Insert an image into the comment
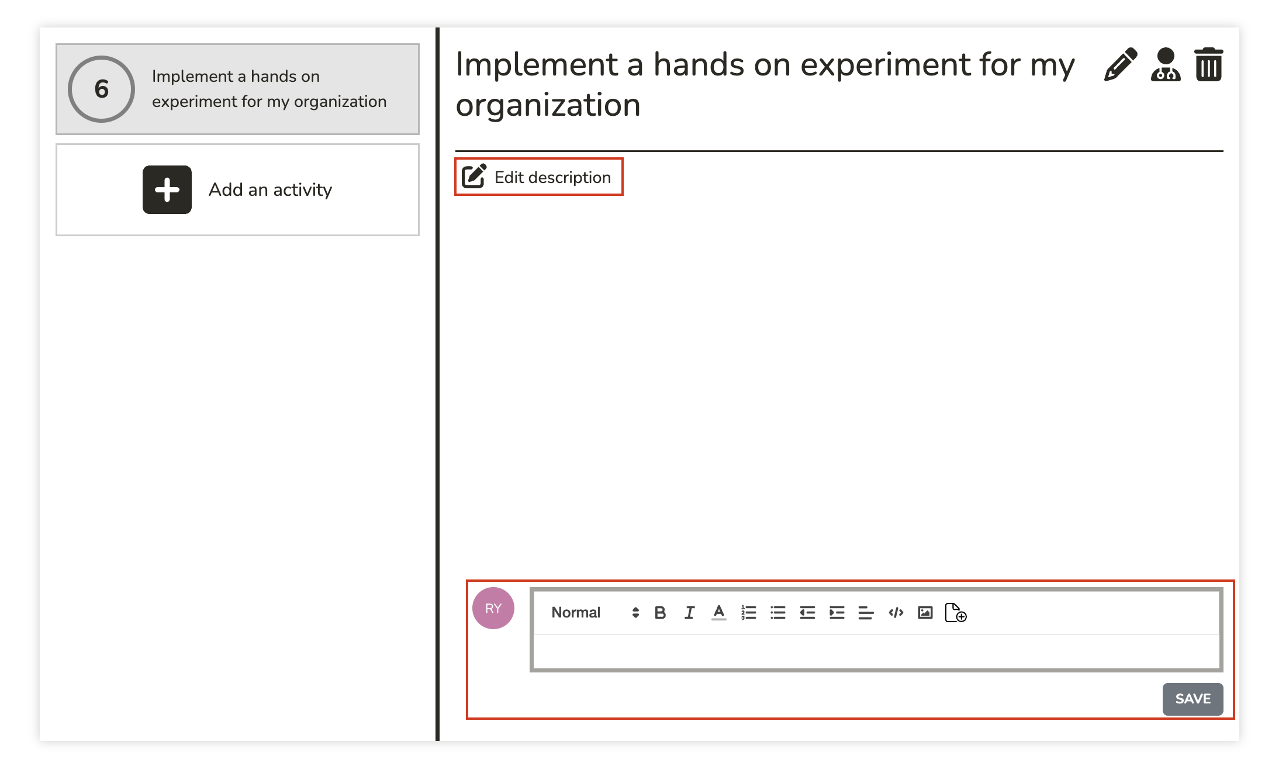 (925, 613)
